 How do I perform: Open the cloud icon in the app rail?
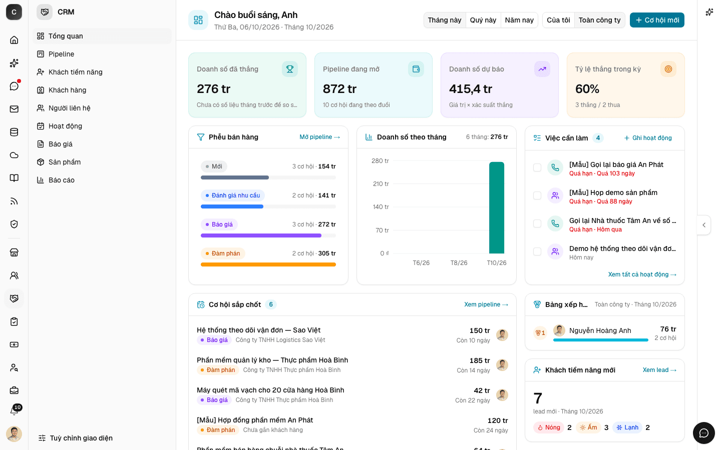tap(14, 155)
